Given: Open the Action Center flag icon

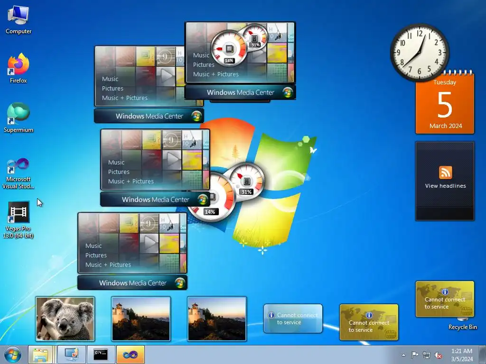Looking at the screenshot, I should (x=415, y=355).
